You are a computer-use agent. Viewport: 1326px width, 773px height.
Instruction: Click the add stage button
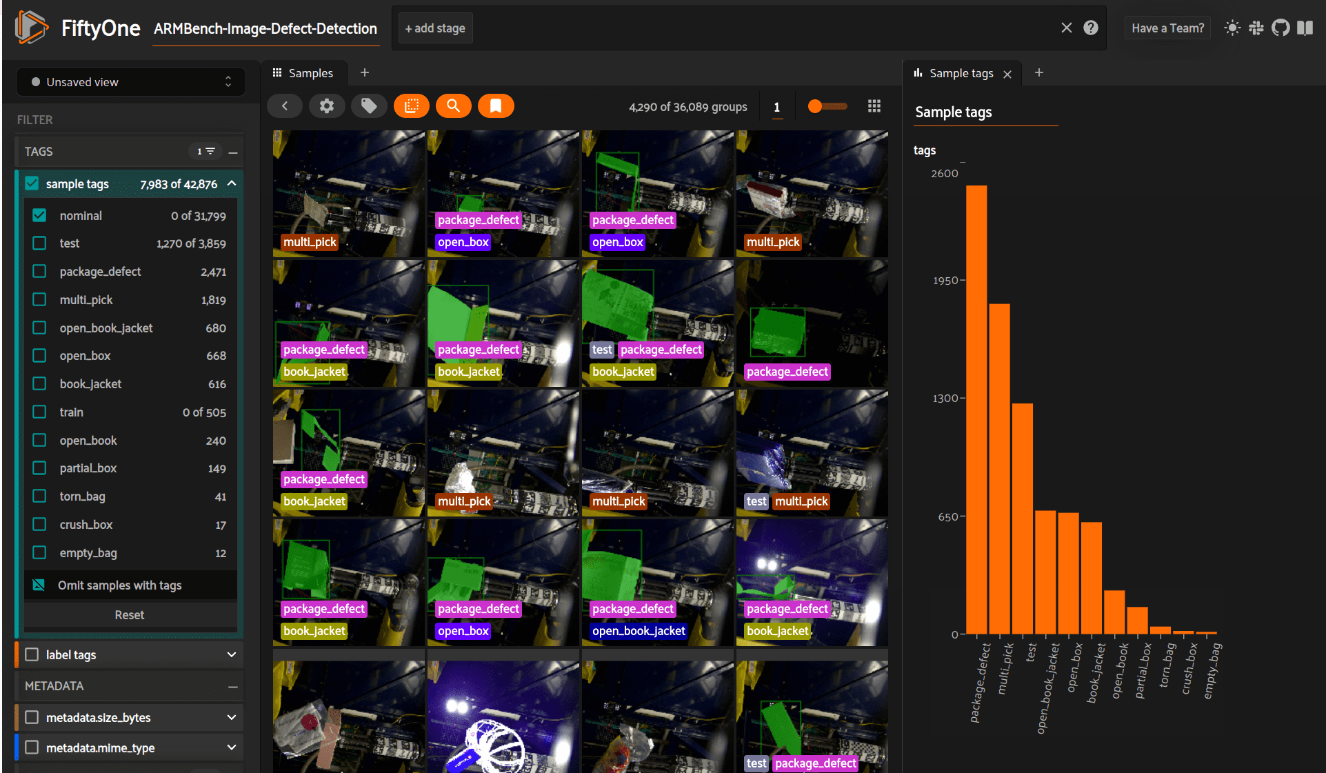point(435,28)
